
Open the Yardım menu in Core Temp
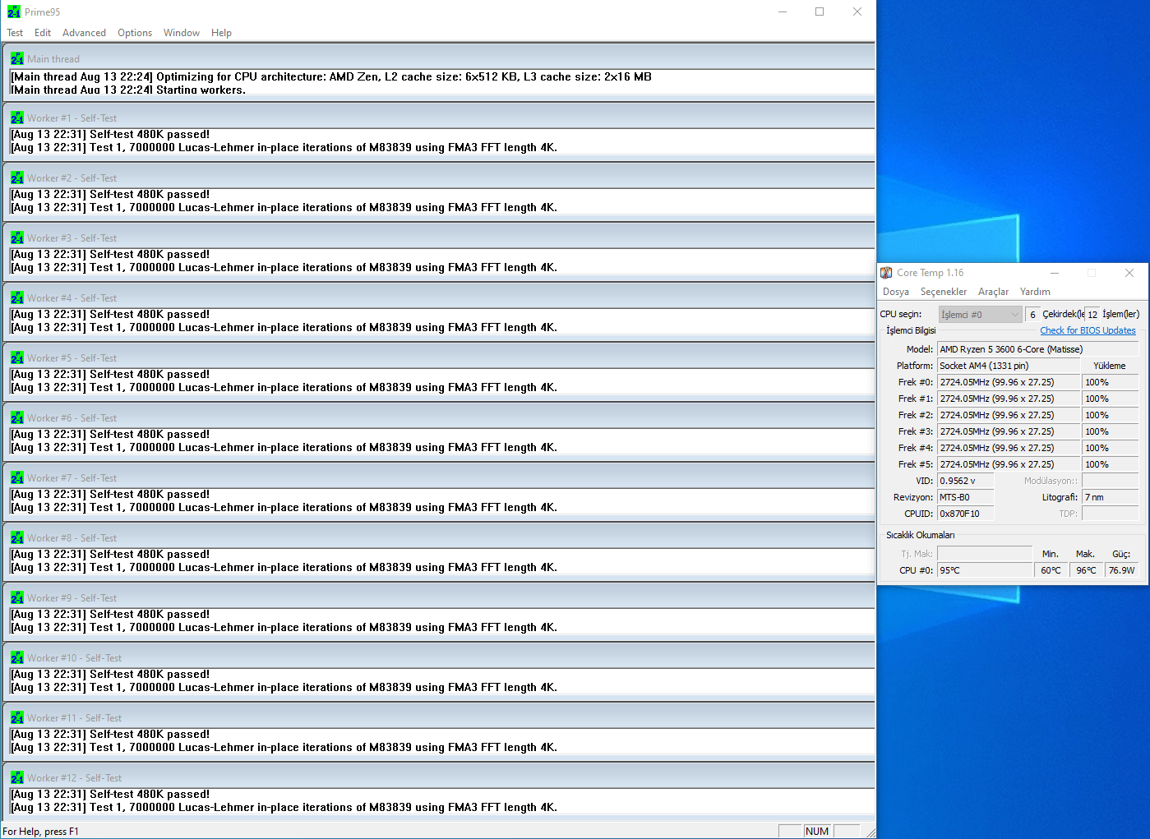[x=1035, y=292]
